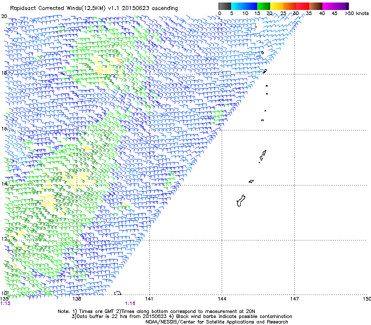Viewport: 371px width, 325px height.
Task: Click the '144' longitude axis label
Action: pos(222,299)
